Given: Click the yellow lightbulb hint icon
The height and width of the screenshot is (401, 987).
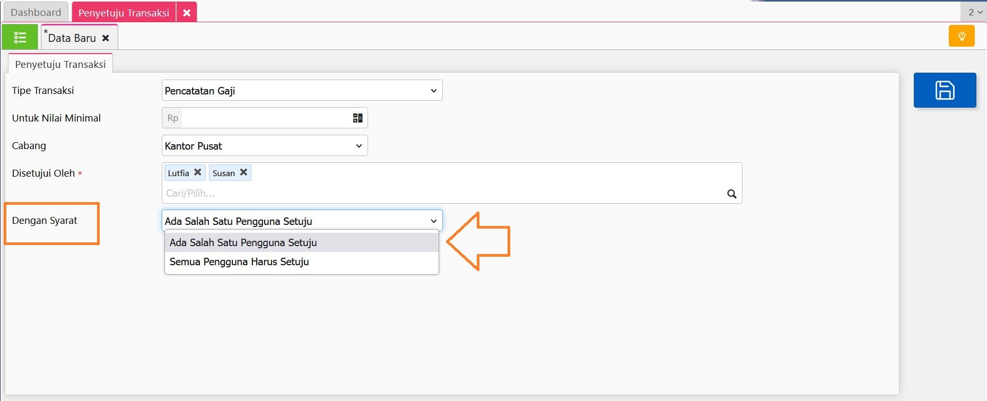Looking at the screenshot, I should 961,37.
